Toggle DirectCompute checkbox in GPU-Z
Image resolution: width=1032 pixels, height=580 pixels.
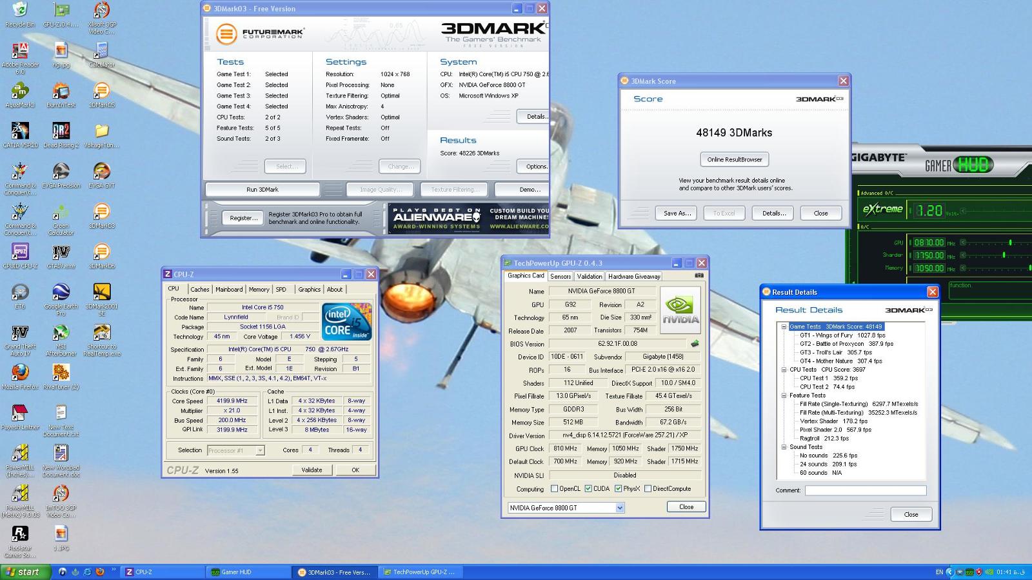coord(648,488)
